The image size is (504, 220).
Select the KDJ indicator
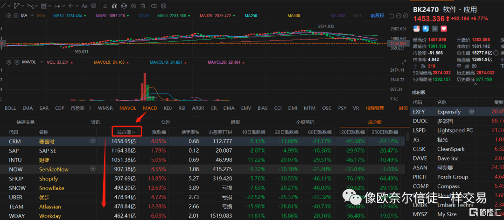168,108
